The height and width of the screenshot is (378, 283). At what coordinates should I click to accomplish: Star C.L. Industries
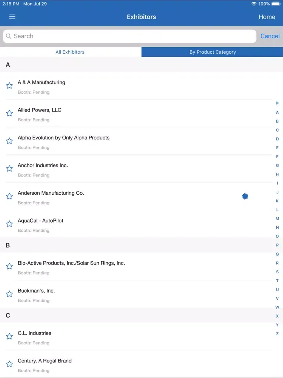point(9,336)
